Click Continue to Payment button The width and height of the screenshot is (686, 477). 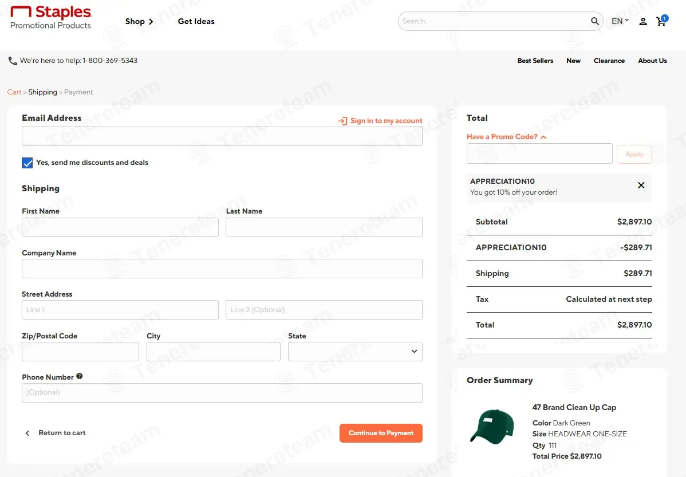(x=381, y=433)
